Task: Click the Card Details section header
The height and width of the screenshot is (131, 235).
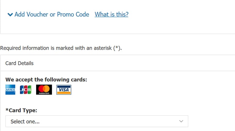Action: (20, 63)
